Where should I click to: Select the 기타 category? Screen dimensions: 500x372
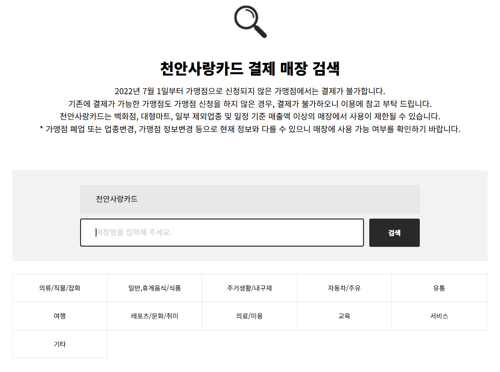pos(60,344)
